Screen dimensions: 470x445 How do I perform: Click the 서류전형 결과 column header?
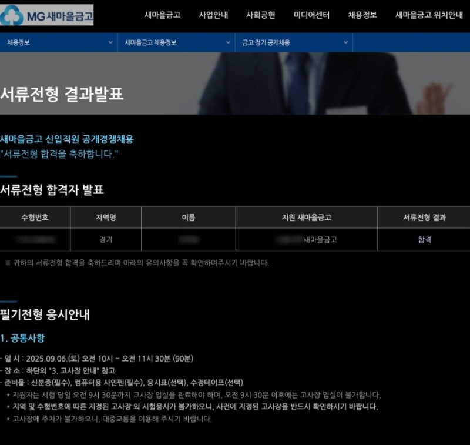point(424,217)
